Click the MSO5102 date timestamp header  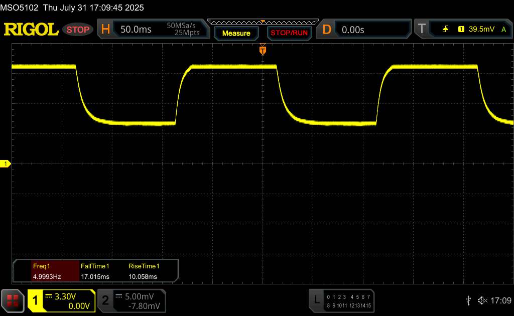click(x=72, y=8)
